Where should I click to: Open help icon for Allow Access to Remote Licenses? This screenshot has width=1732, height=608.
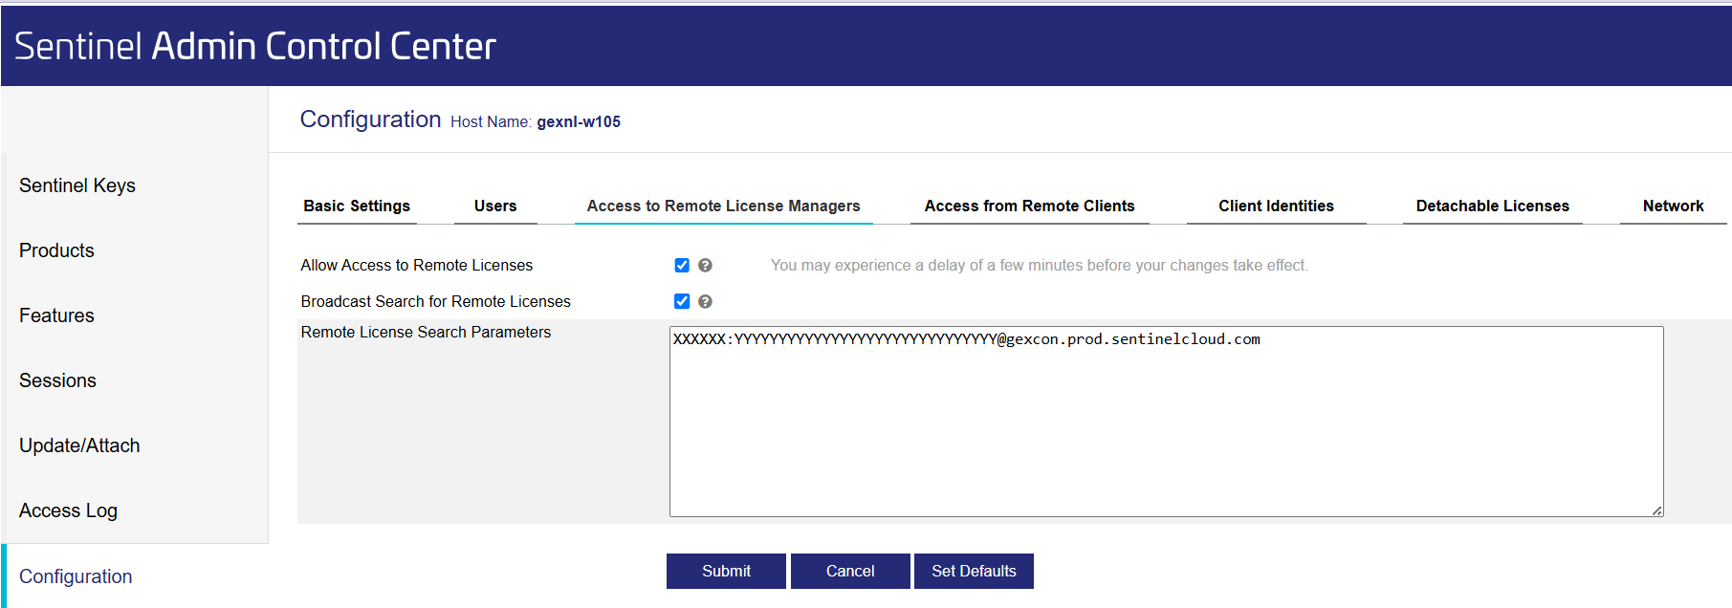click(705, 265)
